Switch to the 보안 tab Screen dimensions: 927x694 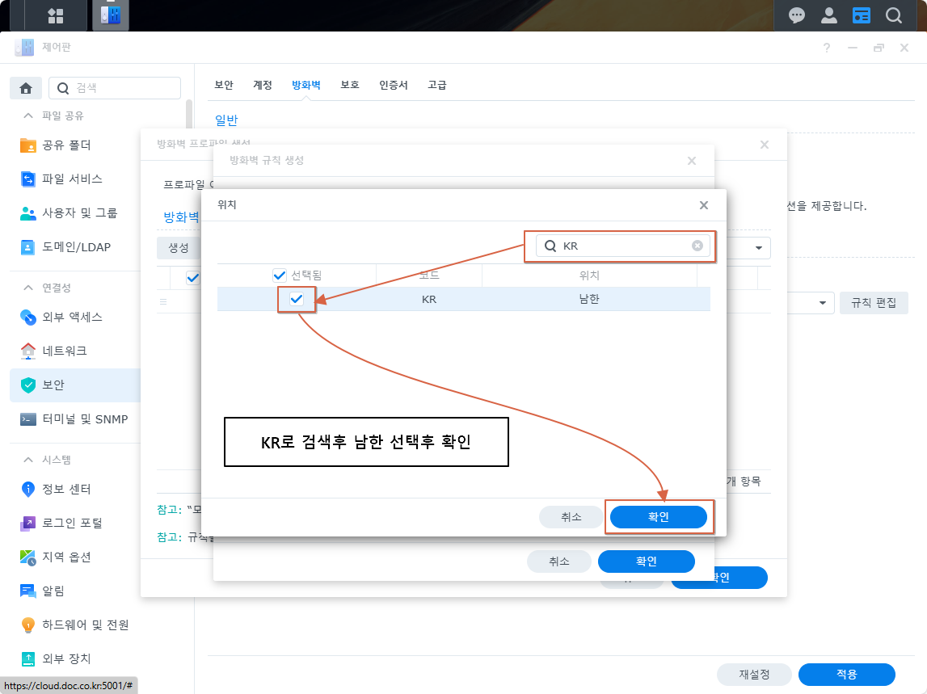click(x=224, y=85)
